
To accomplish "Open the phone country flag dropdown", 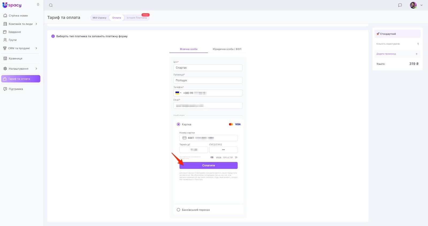I will click(x=178, y=93).
